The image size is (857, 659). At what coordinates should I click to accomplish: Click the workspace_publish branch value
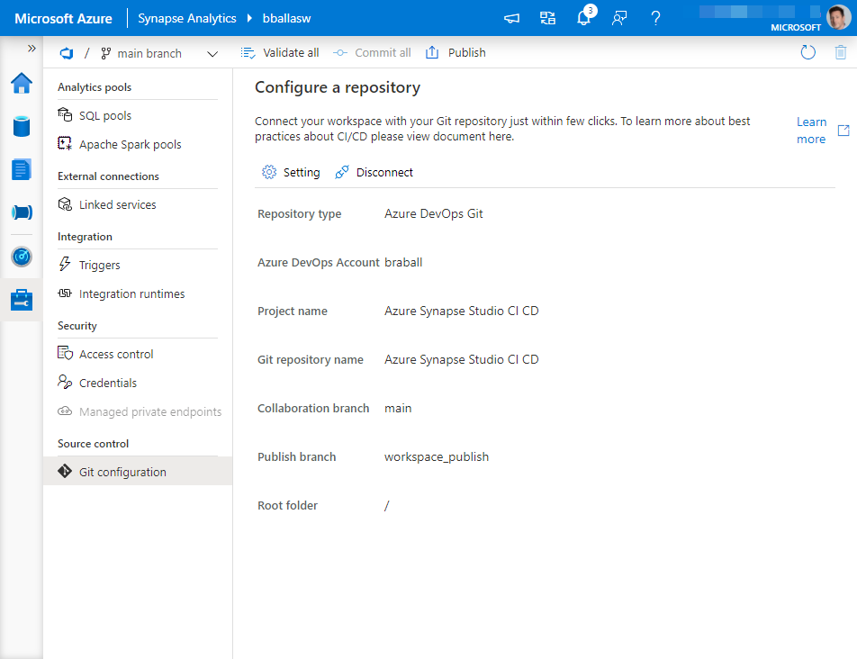coord(436,456)
